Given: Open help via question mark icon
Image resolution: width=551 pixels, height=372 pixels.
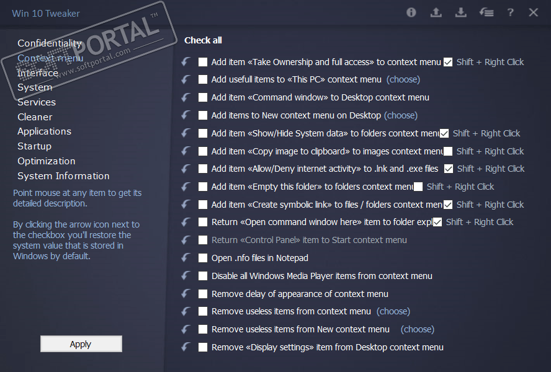Looking at the screenshot, I should [x=510, y=13].
